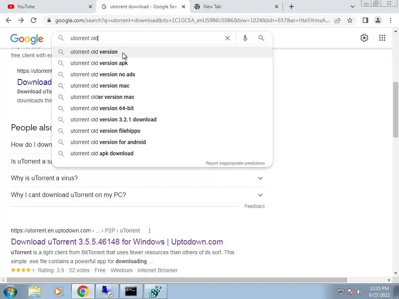Open the Action Center flag tray icon

click(x=350, y=292)
